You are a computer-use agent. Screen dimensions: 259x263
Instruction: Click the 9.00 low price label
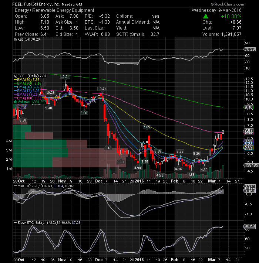pyautogui.click(x=84, y=113)
